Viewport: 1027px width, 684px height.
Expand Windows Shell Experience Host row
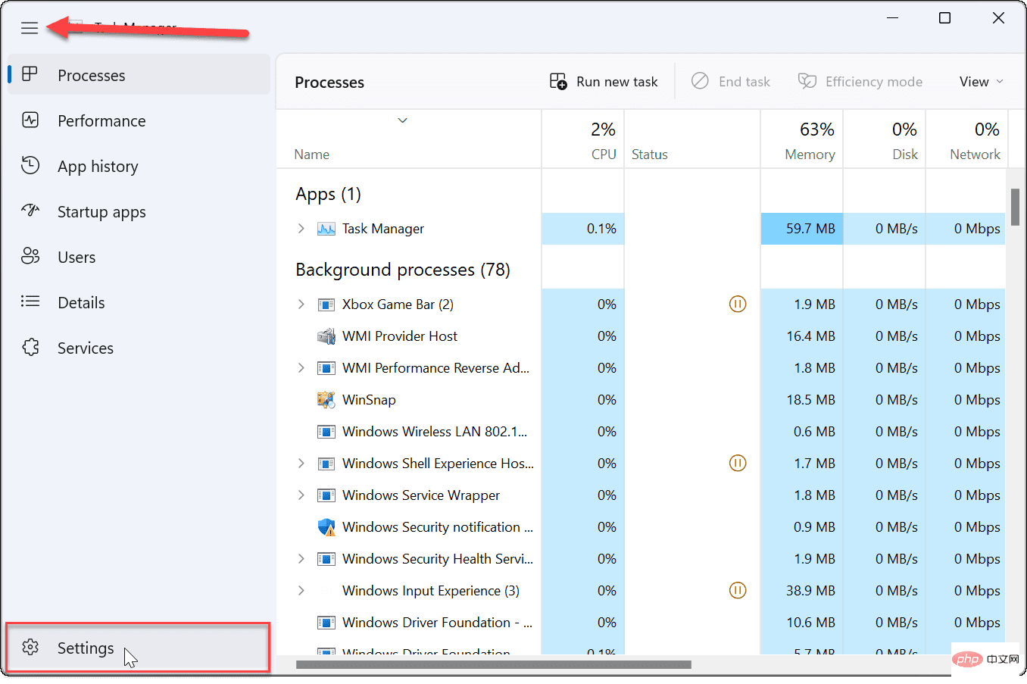(301, 463)
